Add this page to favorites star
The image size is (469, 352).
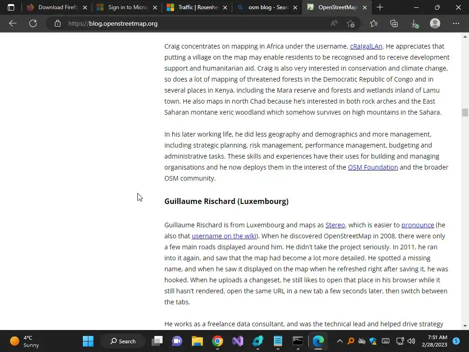(351, 23)
